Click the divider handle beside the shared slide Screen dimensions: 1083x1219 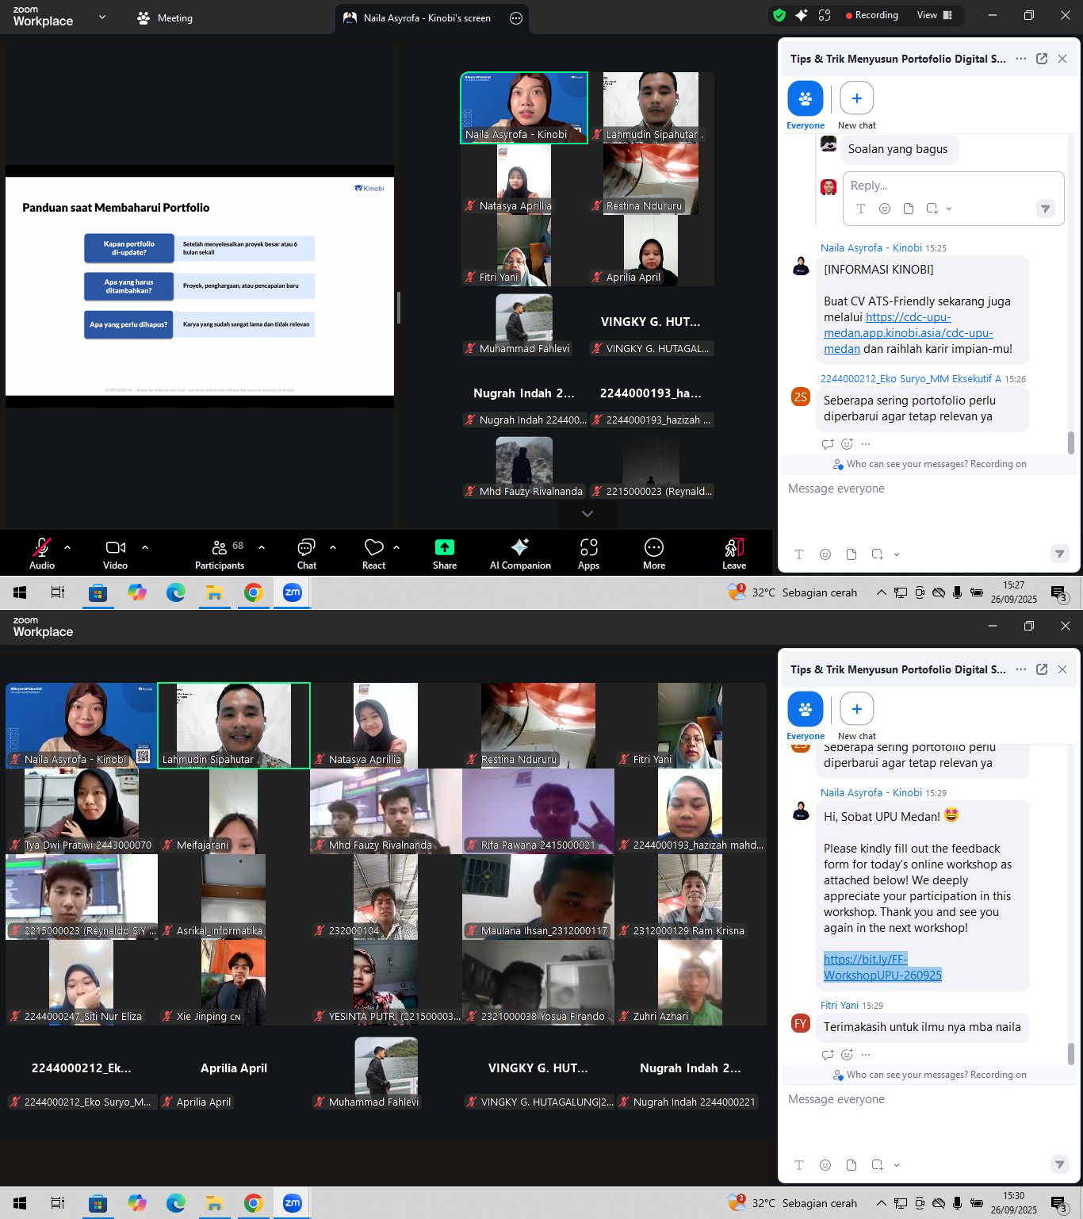[x=398, y=307]
